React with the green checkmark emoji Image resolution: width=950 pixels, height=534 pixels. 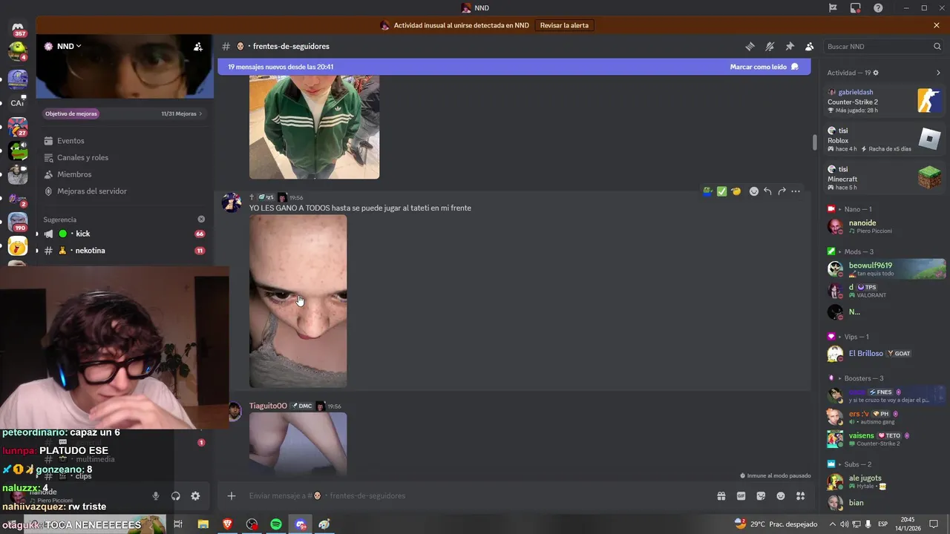[x=721, y=191]
